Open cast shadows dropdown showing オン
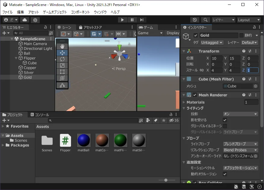Image resolution: width=264 pixels, height=190 pixels. pos(241,114)
